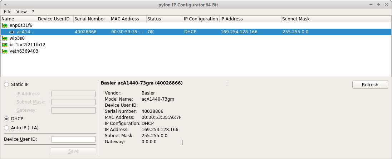Viewport: 392px width, 159px height.
Task: Click the acA14 camera device icon
Action: [12, 32]
